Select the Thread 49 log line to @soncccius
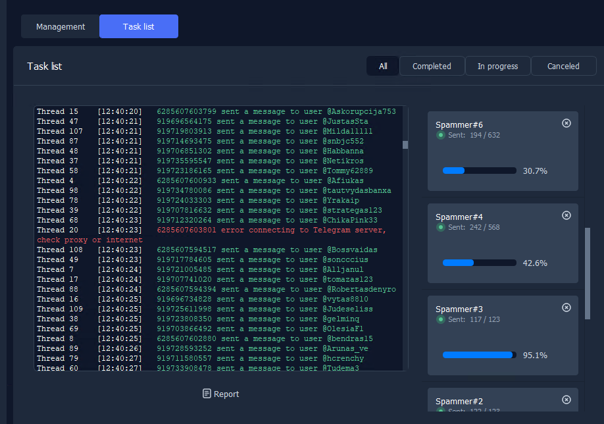Screen dimensions: 604x424 [203, 259]
